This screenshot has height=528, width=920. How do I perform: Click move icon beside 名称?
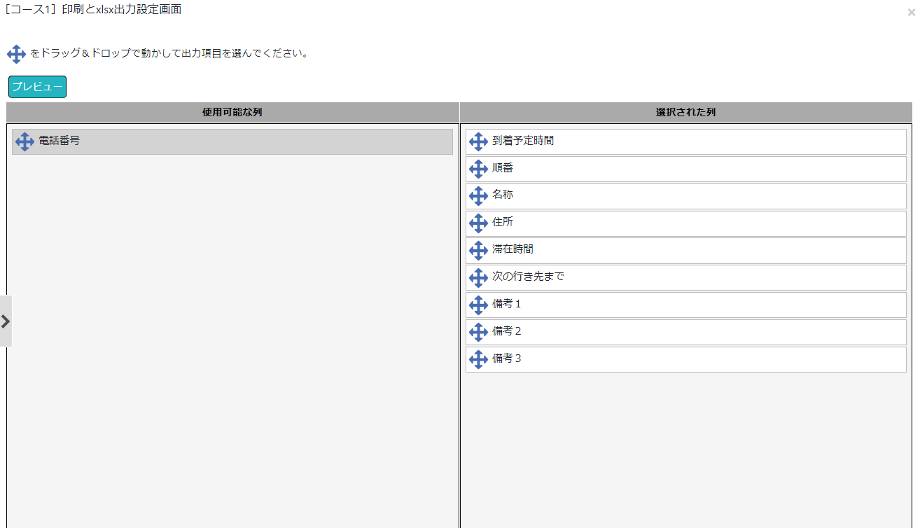(478, 196)
